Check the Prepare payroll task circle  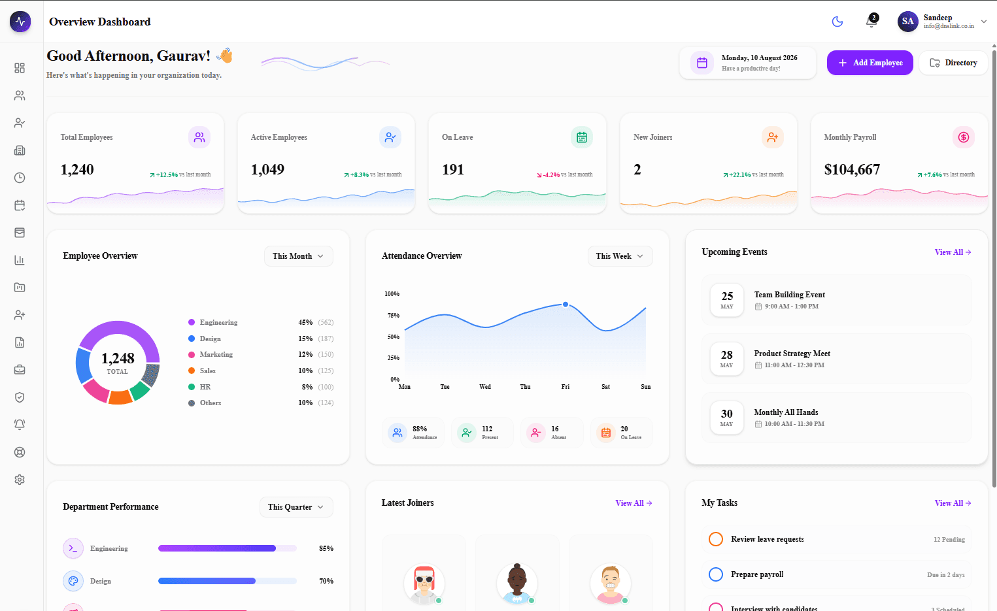click(x=716, y=574)
